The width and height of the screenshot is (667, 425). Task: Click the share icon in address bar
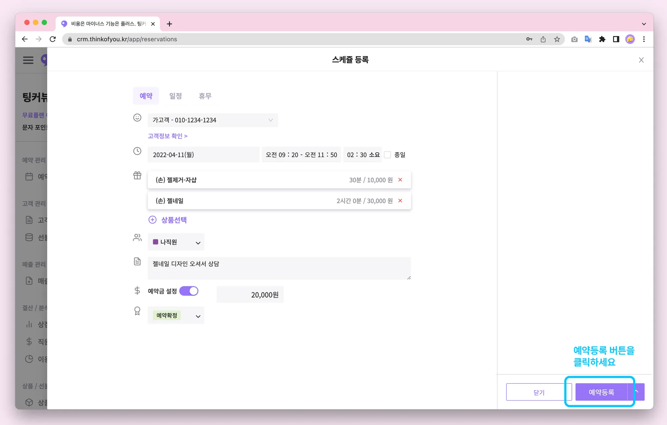(543, 39)
